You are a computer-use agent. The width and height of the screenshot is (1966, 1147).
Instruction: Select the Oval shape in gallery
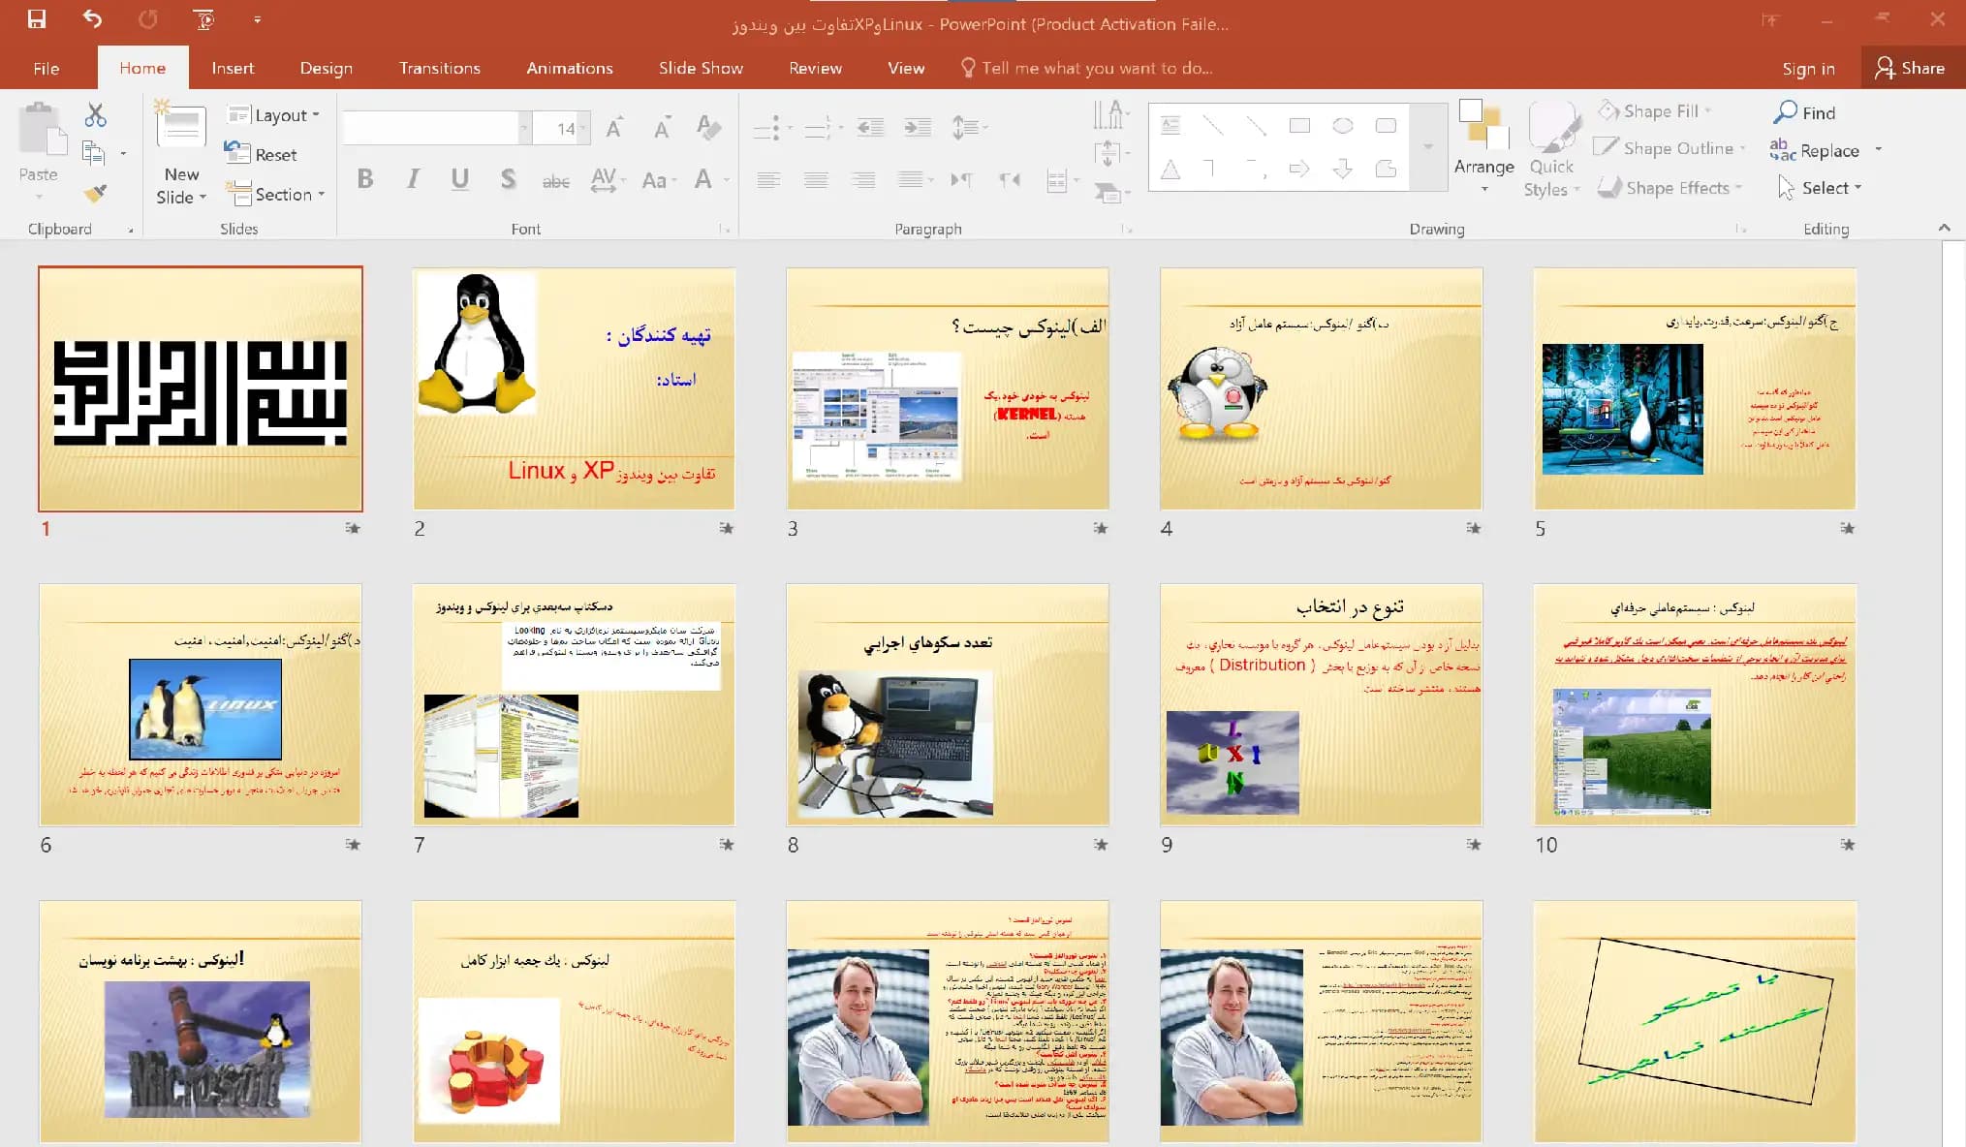coord(1342,126)
